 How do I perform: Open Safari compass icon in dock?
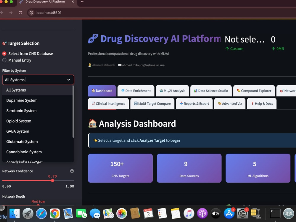[x=41, y=213]
